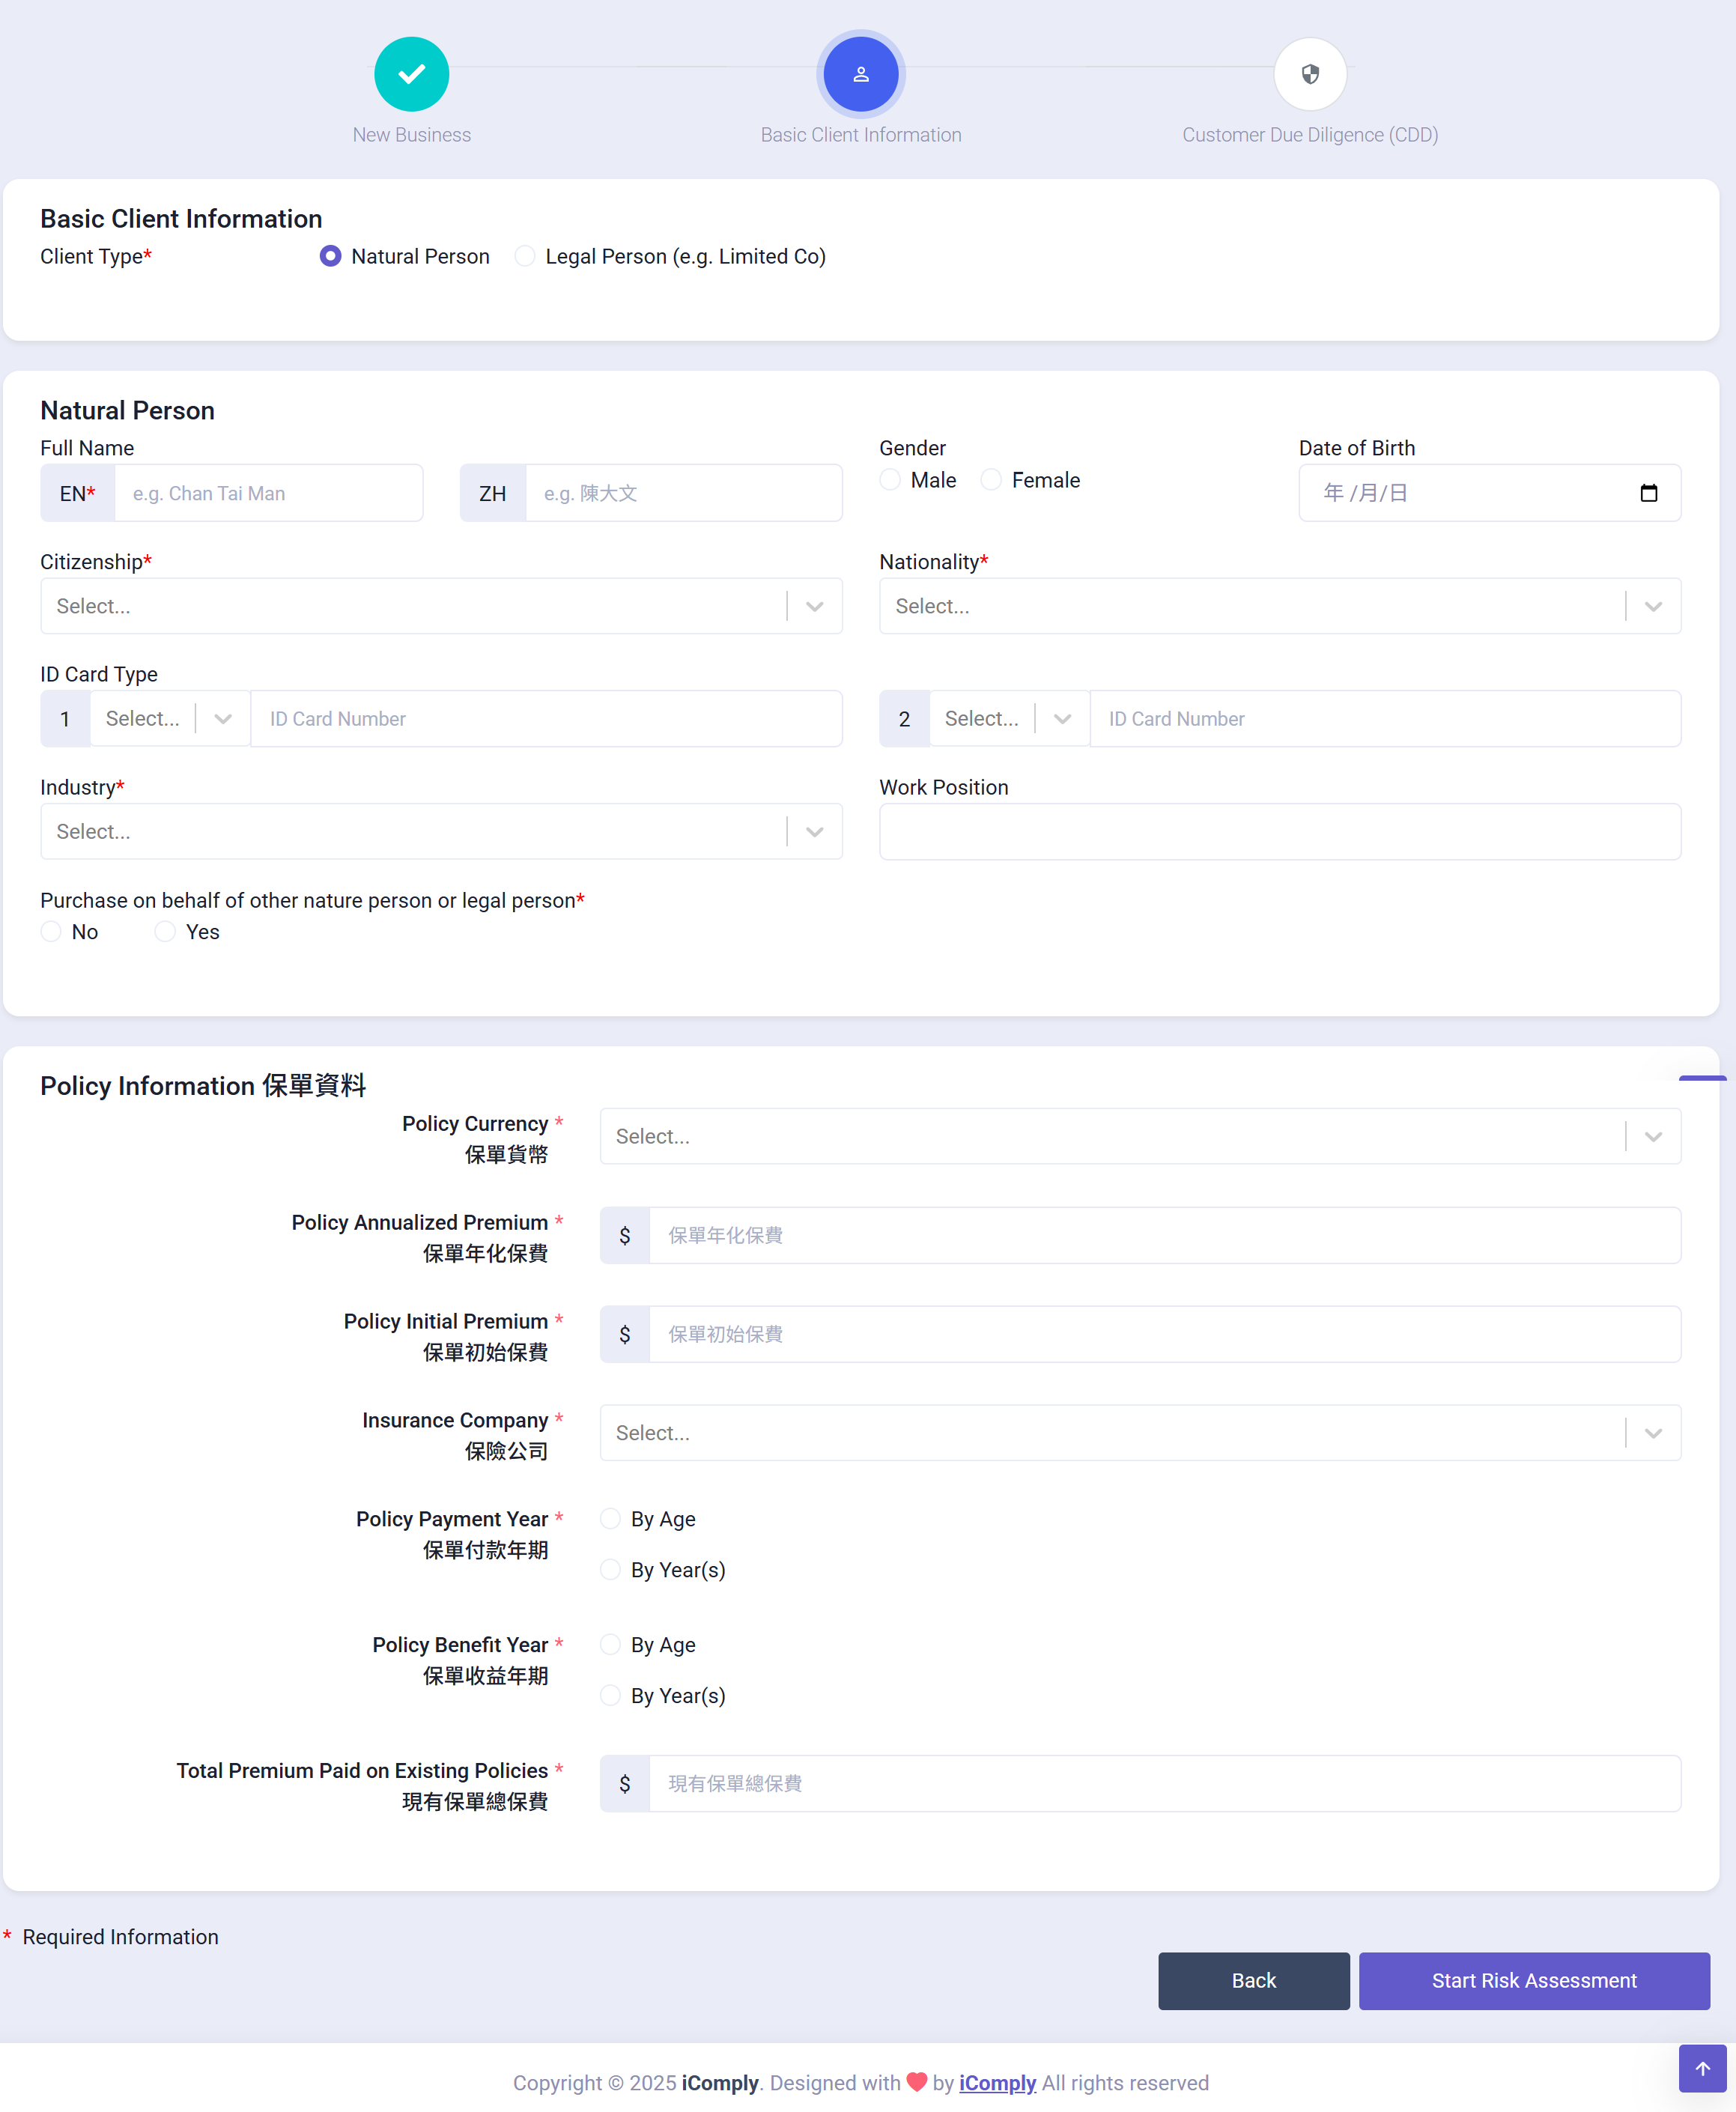Click the Policy Information section heading
This screenshot has height=2112, width=1736.
point(203,1086)
